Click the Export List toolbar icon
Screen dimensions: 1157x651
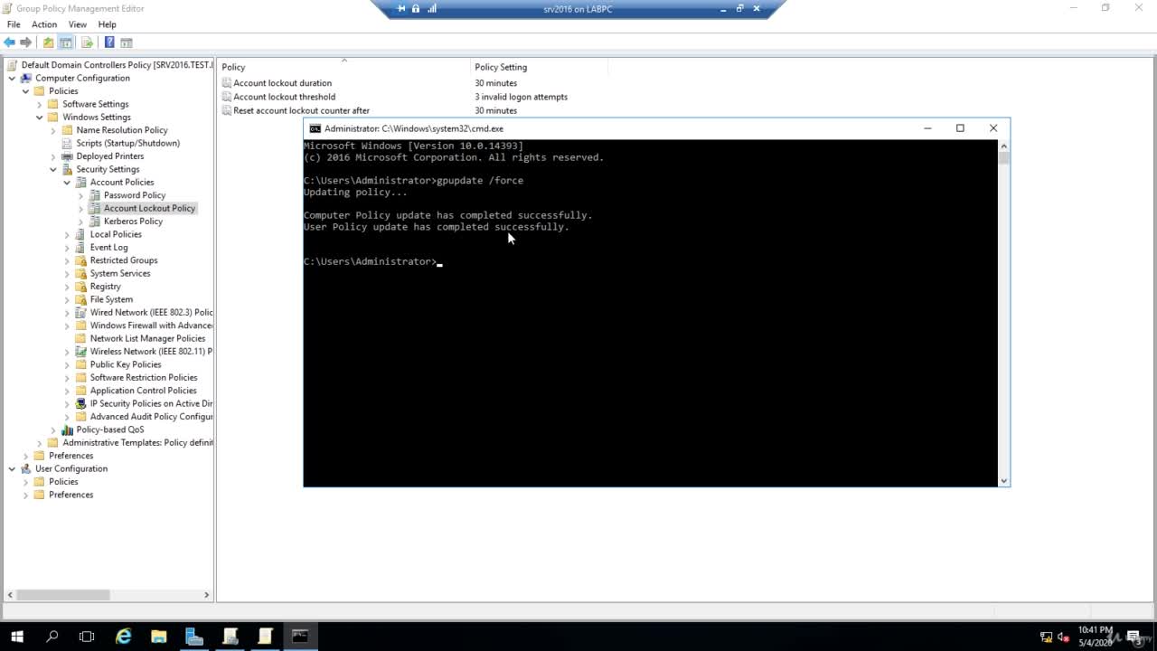[x=88, y=42]
